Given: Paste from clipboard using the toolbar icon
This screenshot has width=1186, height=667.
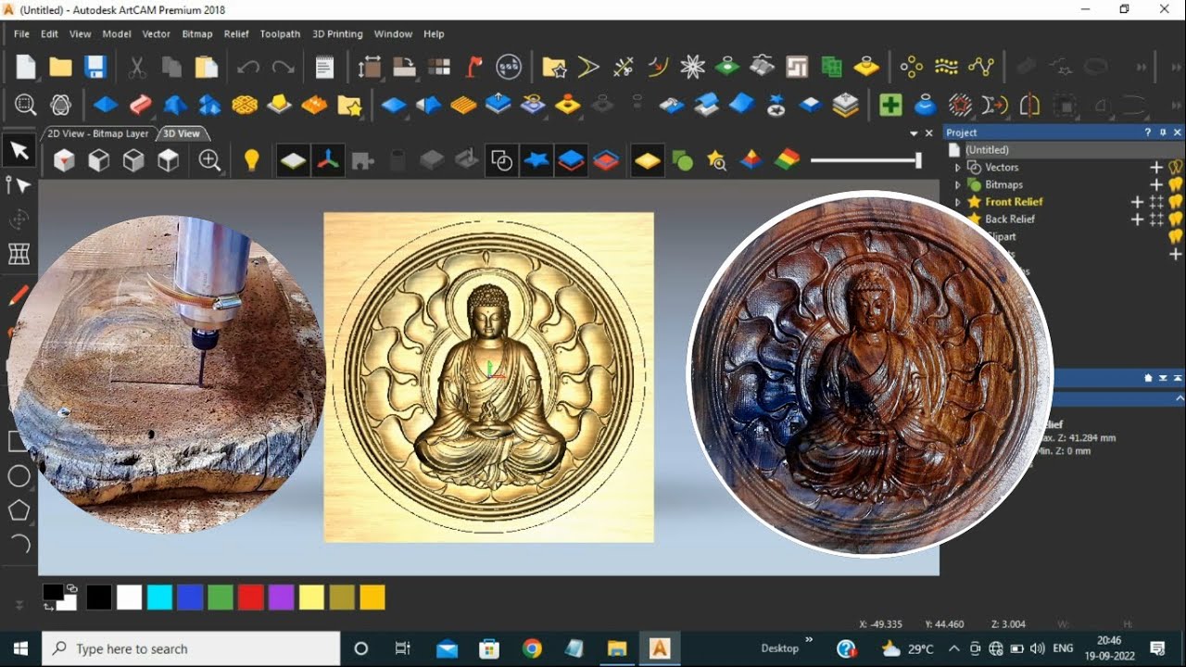Looking at the screenshot, I should (207, 67).
